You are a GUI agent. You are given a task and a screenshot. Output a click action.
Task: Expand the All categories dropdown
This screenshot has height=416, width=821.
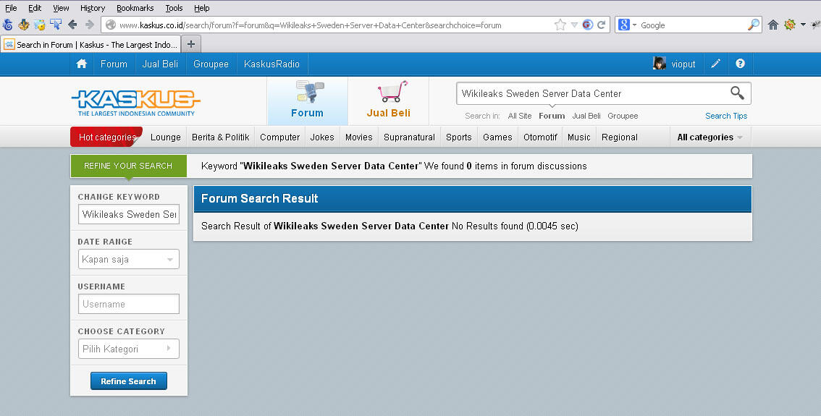[x=710, y=137]
